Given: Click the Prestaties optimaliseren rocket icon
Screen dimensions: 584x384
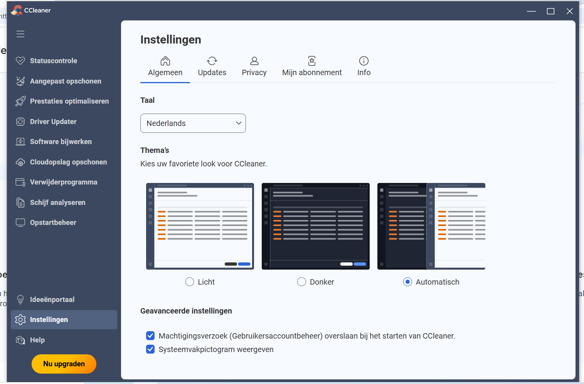Looking at the screenshot, I should (x=20, y=101).
